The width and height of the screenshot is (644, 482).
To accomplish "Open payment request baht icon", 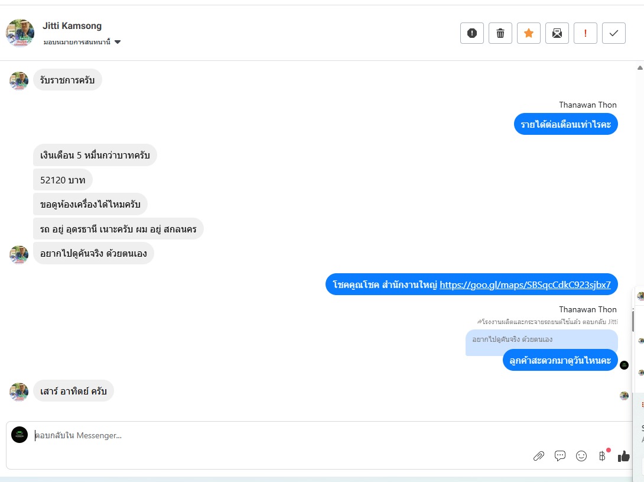I will [x=603, y=455].
